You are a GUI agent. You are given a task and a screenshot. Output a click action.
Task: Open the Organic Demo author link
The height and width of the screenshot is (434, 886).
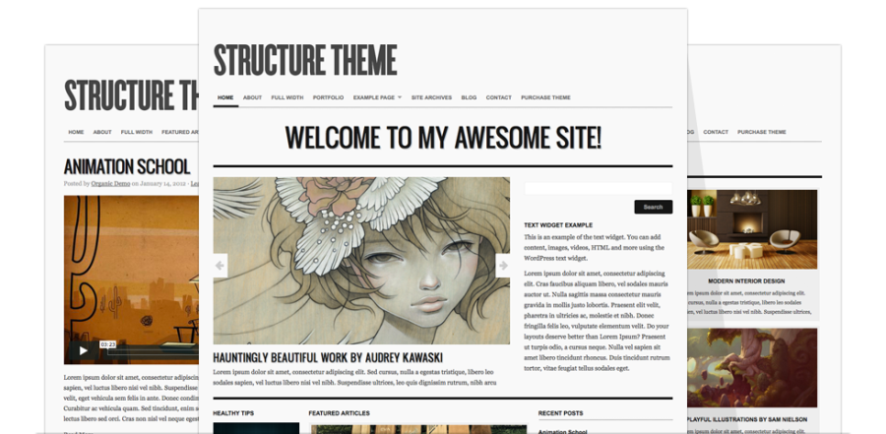(x=109, y=183)
